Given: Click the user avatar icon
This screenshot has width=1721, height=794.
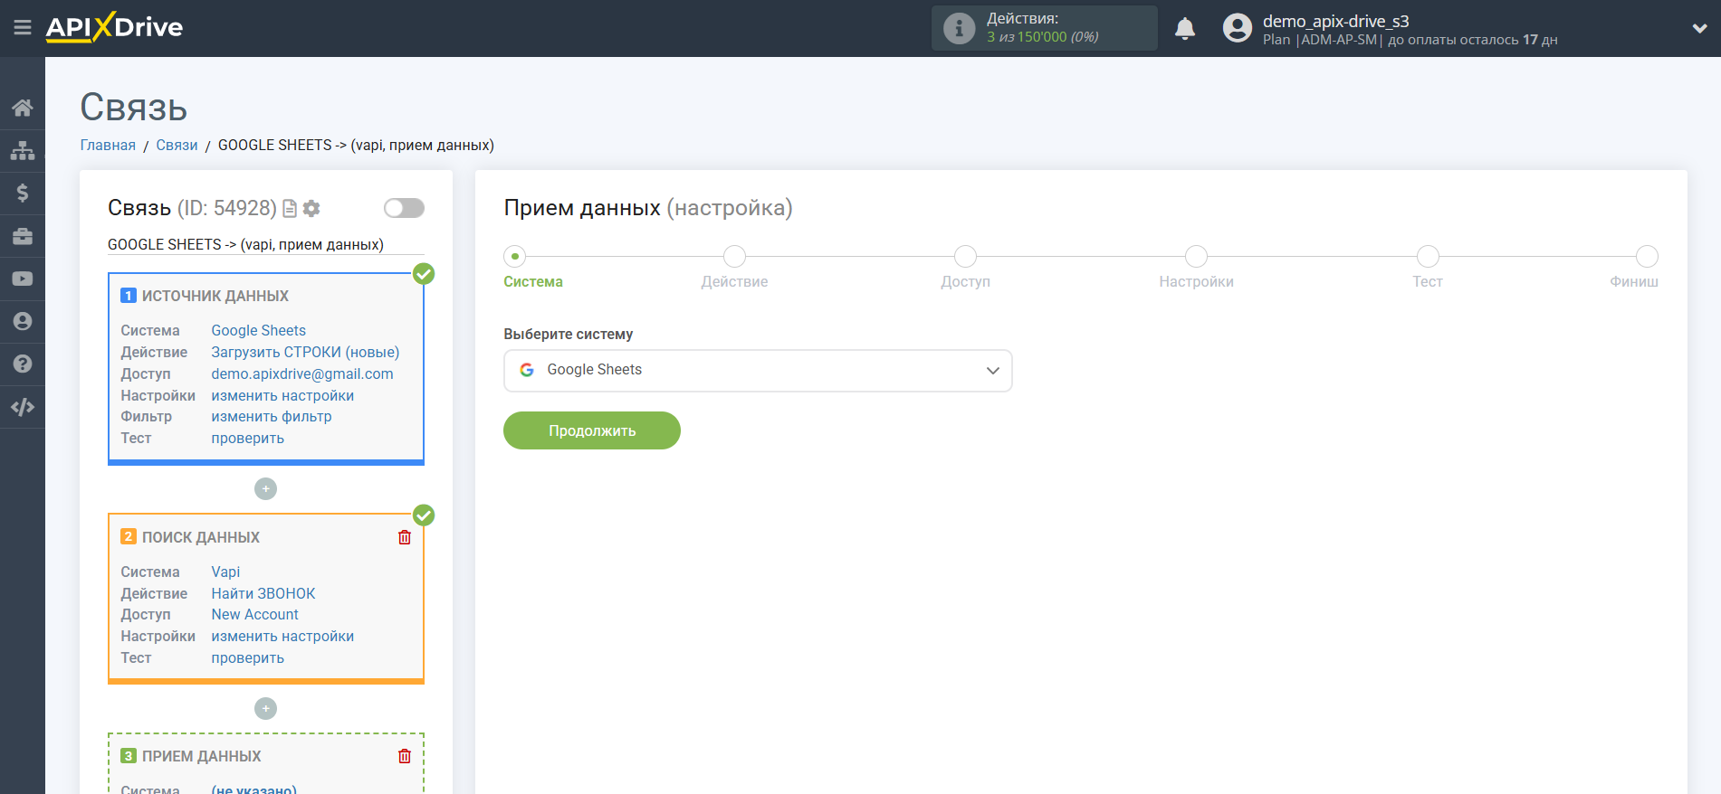Looking at the screenshot, I should point(1237,28).
